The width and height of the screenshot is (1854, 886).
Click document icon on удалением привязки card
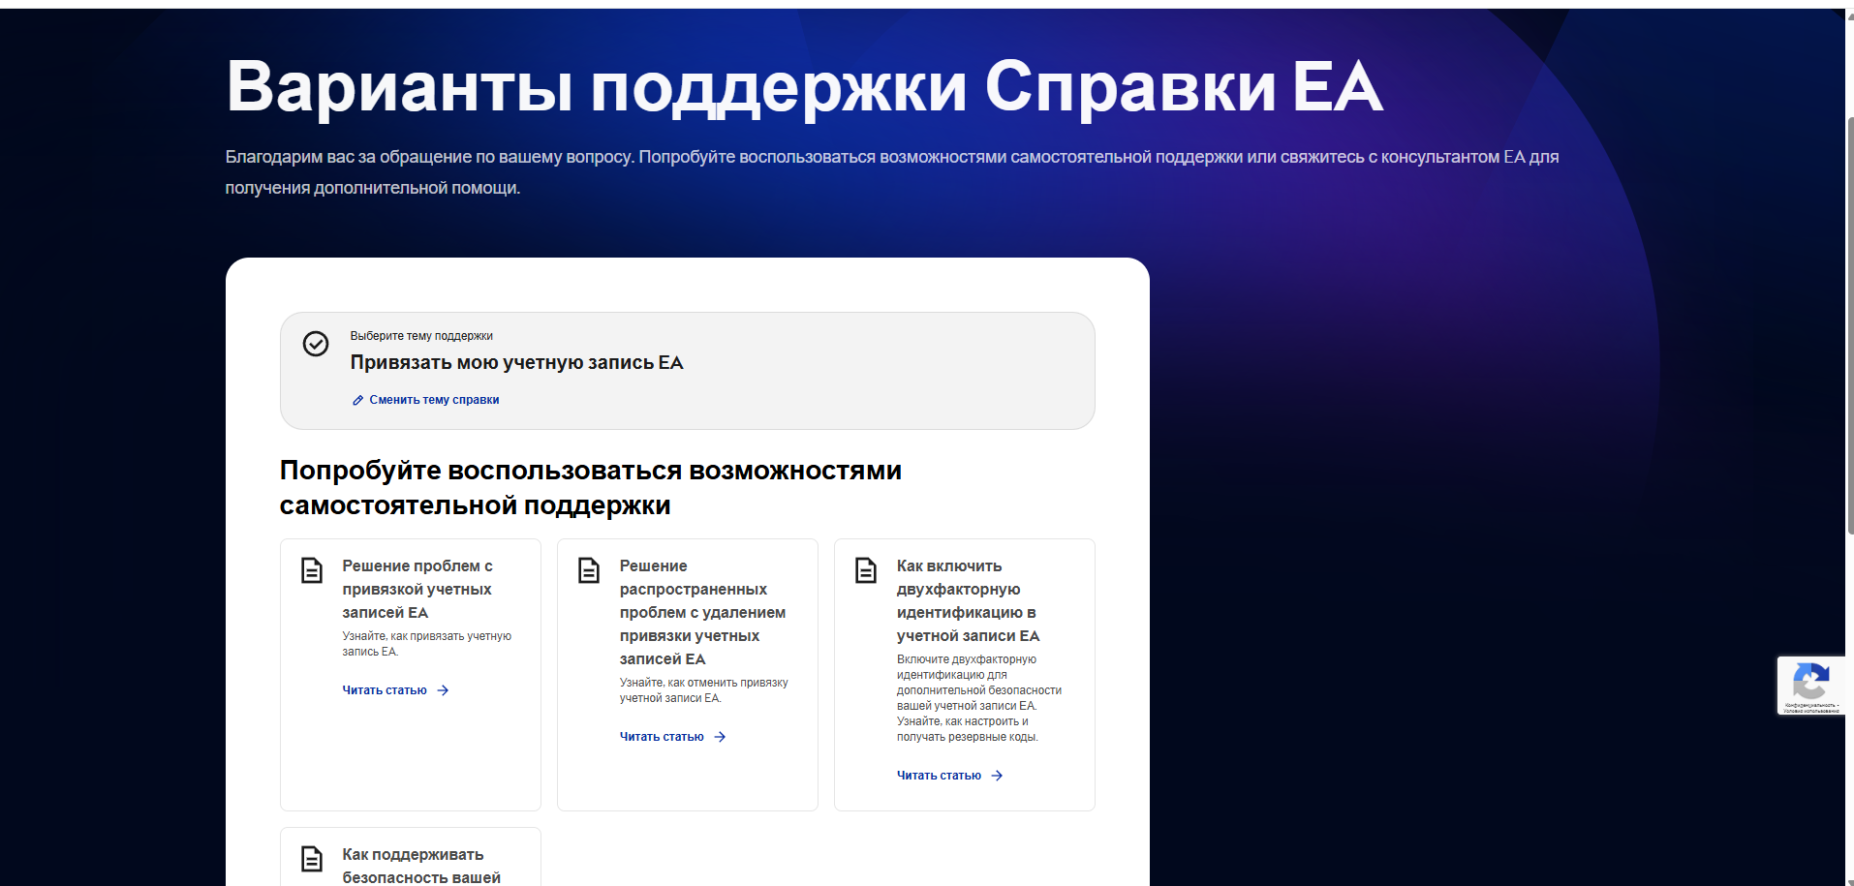589,570
